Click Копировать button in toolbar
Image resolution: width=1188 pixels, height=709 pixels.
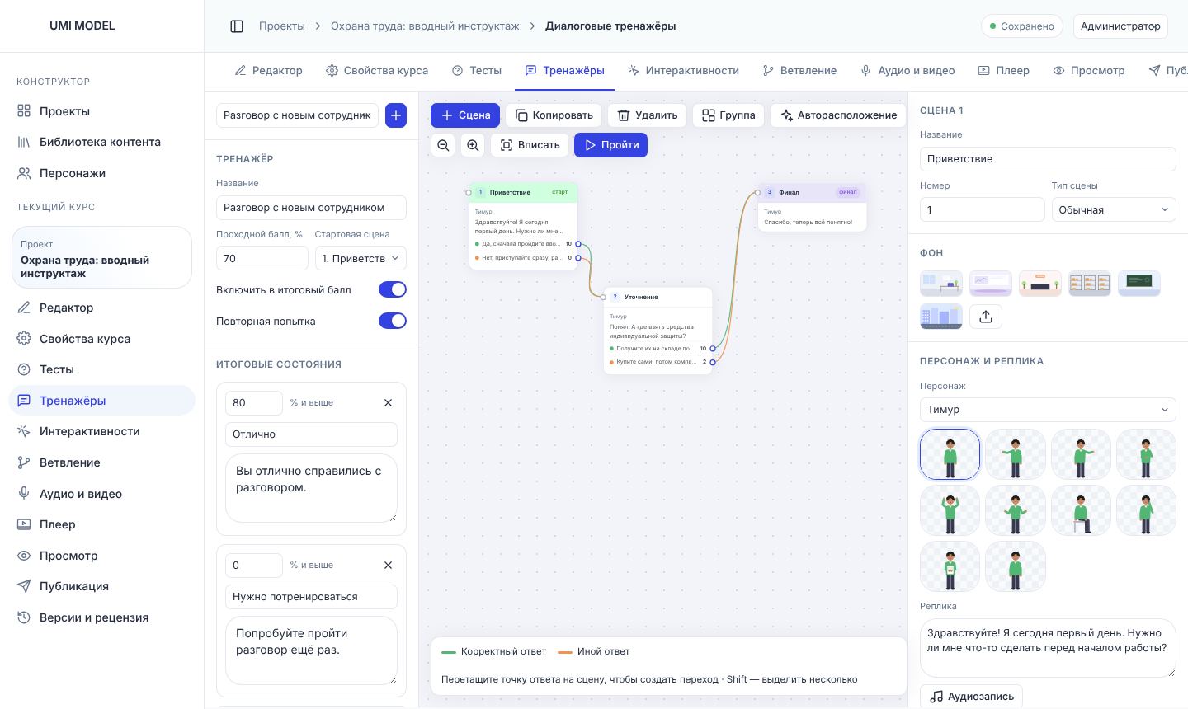coord(554,115)
